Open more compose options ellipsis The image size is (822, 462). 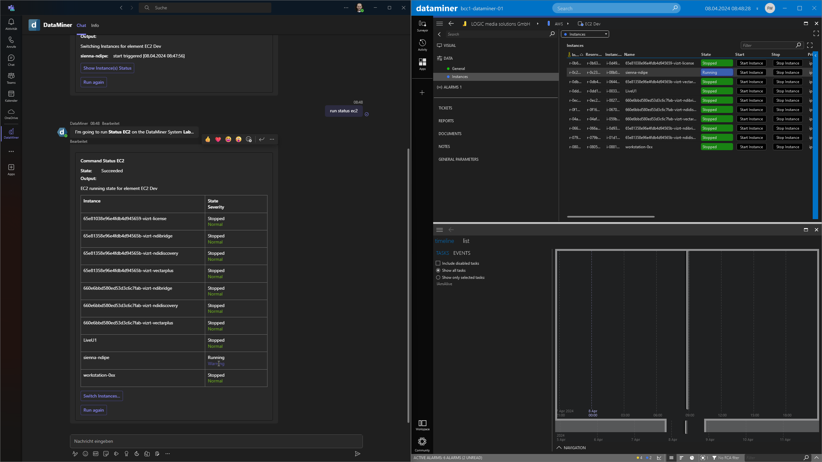pos(168,454)
